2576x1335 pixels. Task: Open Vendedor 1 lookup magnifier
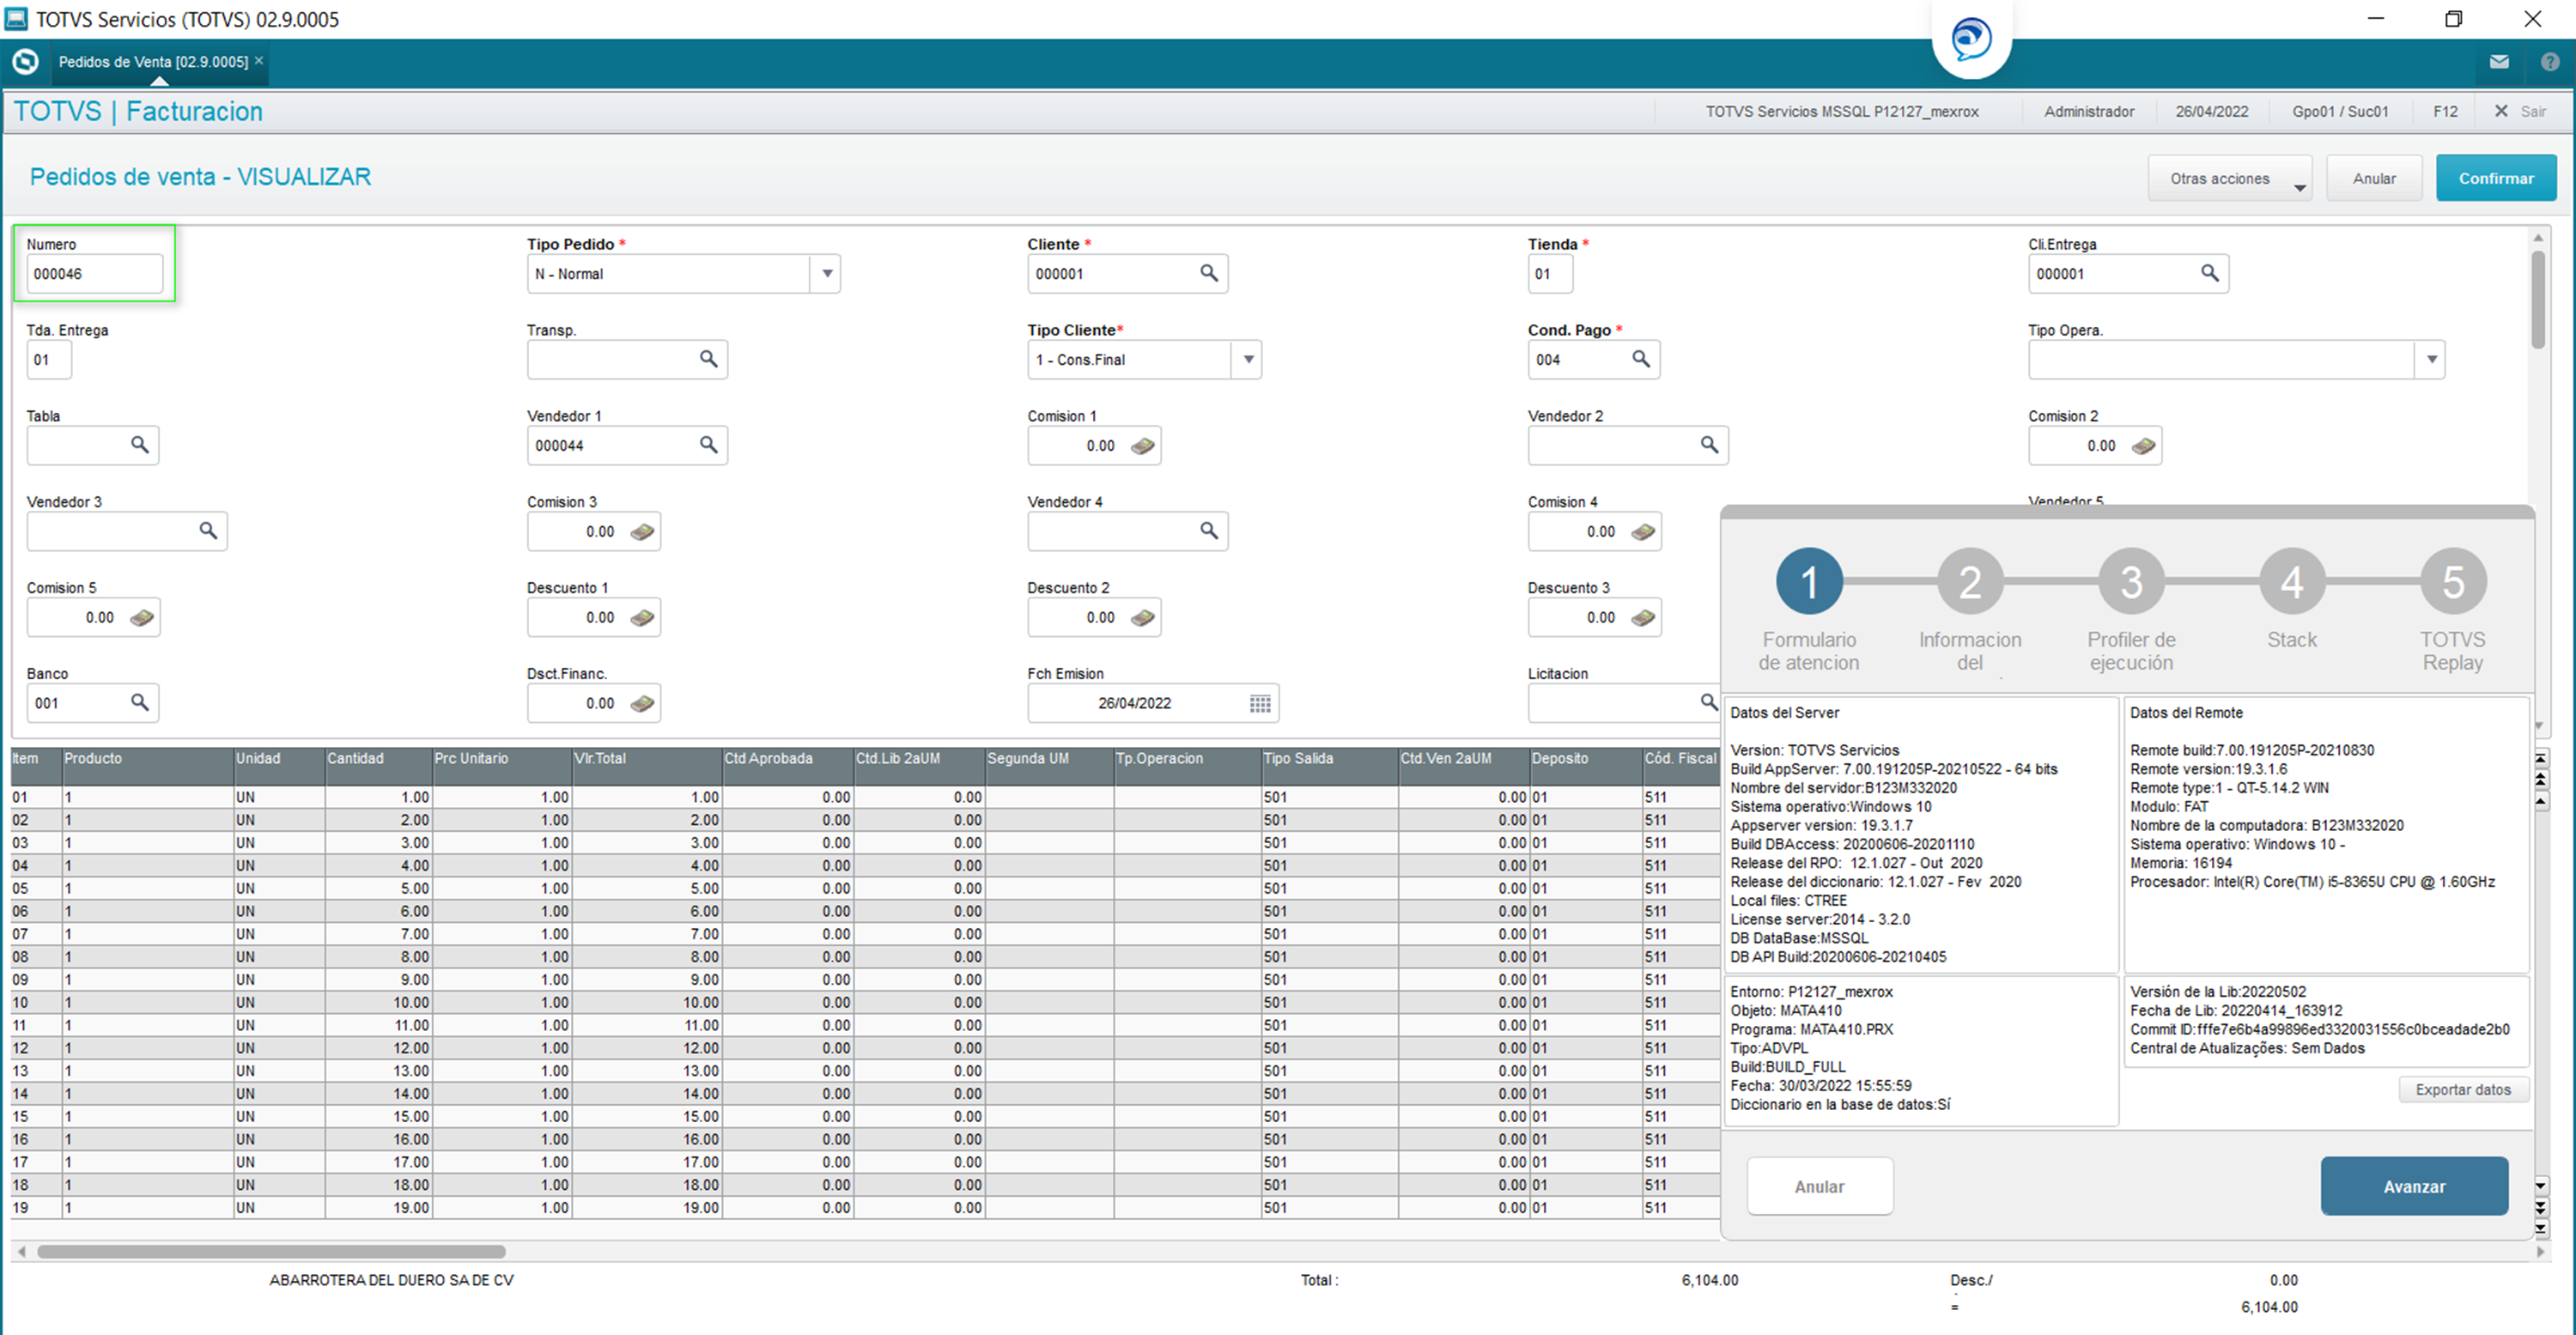coord(708,445)
